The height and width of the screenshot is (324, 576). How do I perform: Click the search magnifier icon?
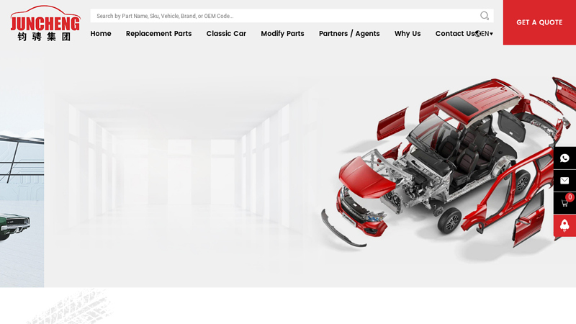coord(485,16)
